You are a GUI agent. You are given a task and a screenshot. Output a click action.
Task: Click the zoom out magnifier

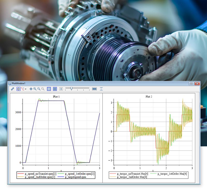[39, 89]
